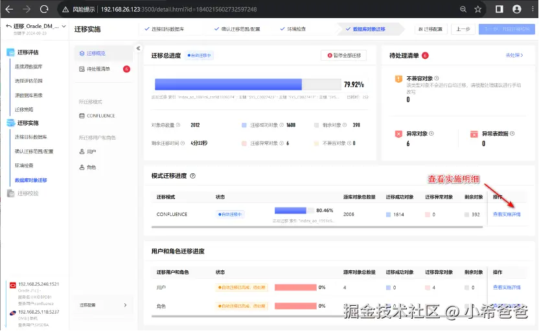This screenshot has height=331, width=539.
Task: Open 源数据库画像 in the sidebar
Action: [x=29, y=95]
